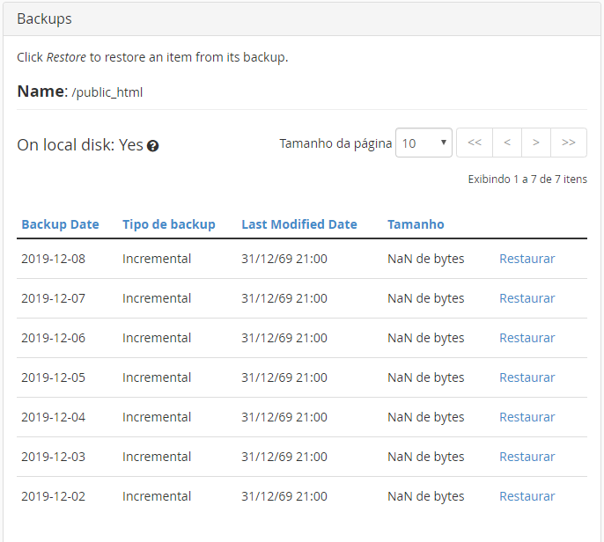Click the Backups panel heading

(44, 18)
